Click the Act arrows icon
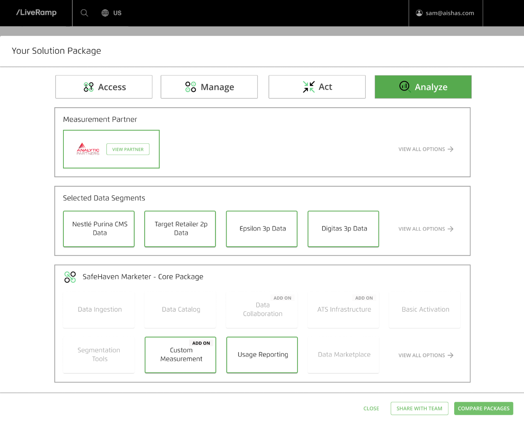Viewport: 524px width, 426px height. [x=309, y=87]
